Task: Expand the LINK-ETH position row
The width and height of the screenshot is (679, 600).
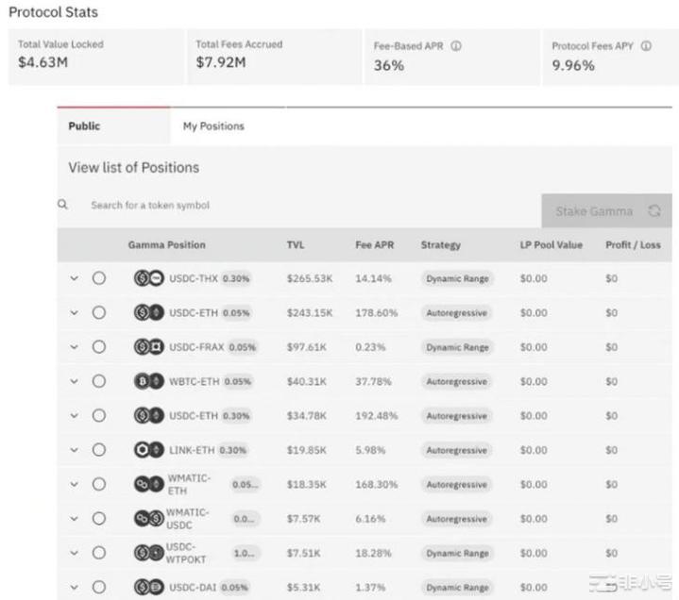Action: pos(75,450)
